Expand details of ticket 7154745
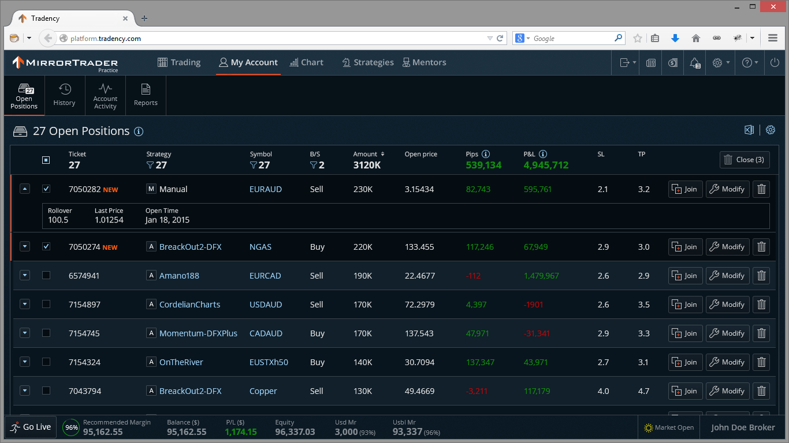Image resolution: width=789 pixels, height=443 pixels. point(24,333)
